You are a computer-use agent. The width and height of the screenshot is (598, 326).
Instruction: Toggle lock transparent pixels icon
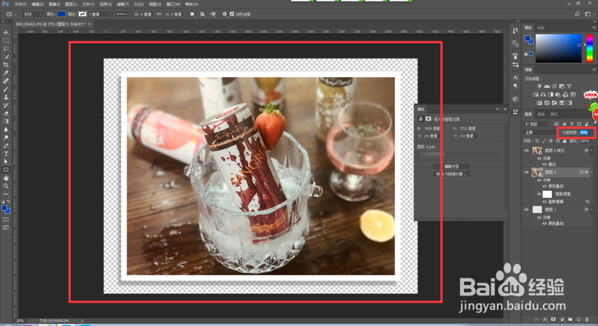coord(538,141)
